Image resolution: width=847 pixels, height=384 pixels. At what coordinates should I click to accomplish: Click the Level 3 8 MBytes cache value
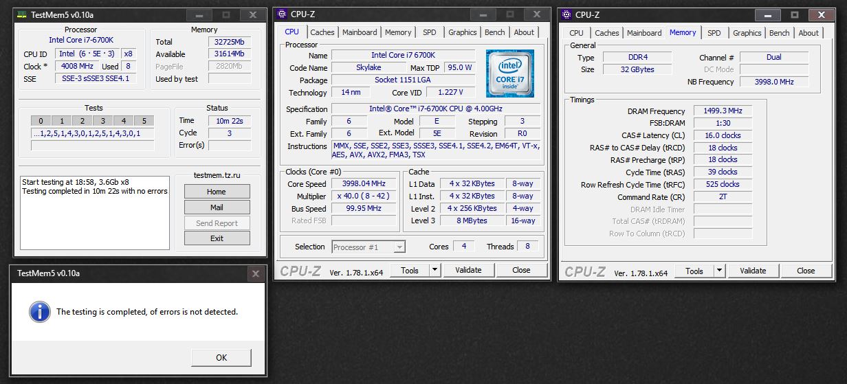[472, 221]
